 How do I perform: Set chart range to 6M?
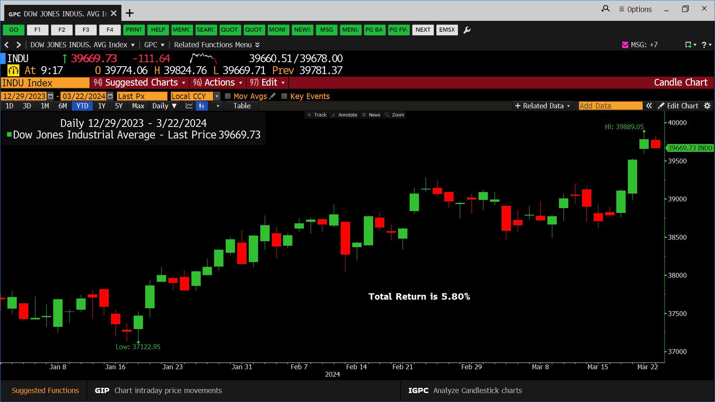point(63,106)
